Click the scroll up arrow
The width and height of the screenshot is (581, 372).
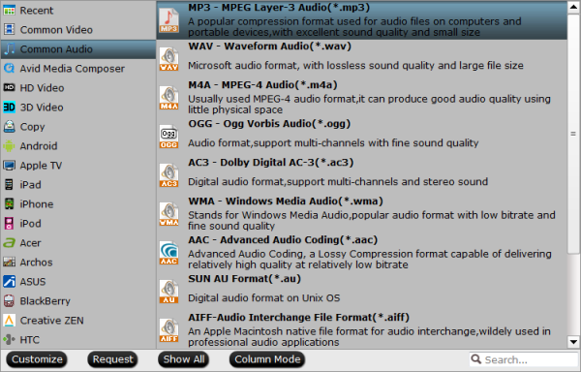(573, 8)
